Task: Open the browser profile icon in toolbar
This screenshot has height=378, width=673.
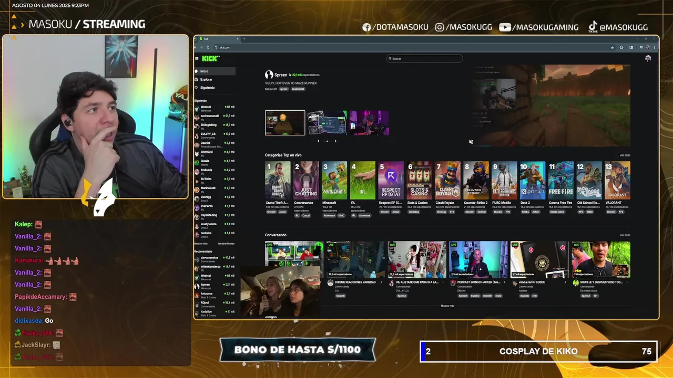Action: [647, 47]
